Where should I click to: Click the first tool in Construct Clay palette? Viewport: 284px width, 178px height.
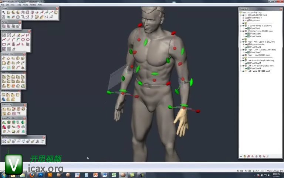point(4,58)
